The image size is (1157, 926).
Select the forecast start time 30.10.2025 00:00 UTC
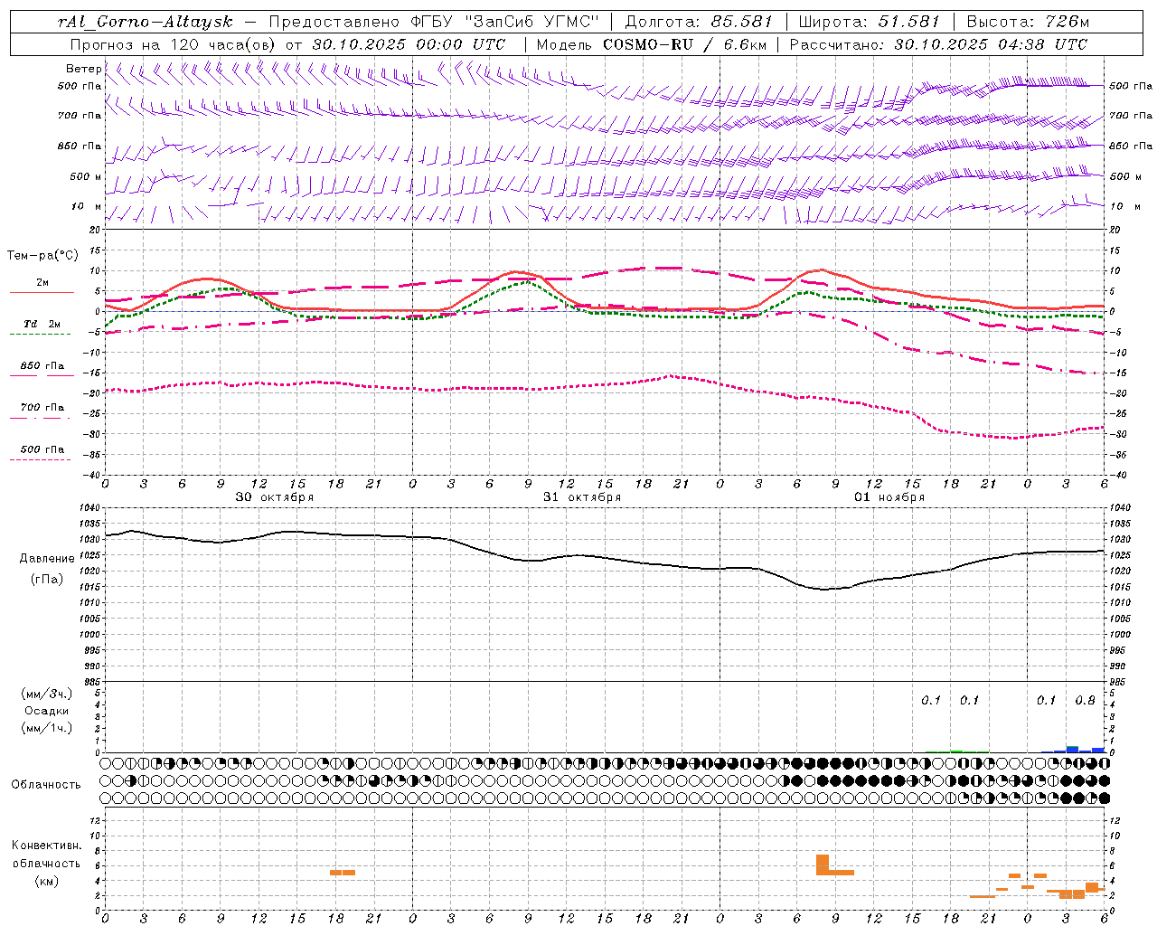pos(409,44)
